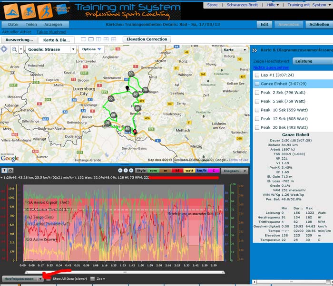This screenshot has width=333, height=286.
Task: Open the Datei menu
Action: tap(13, 24)
